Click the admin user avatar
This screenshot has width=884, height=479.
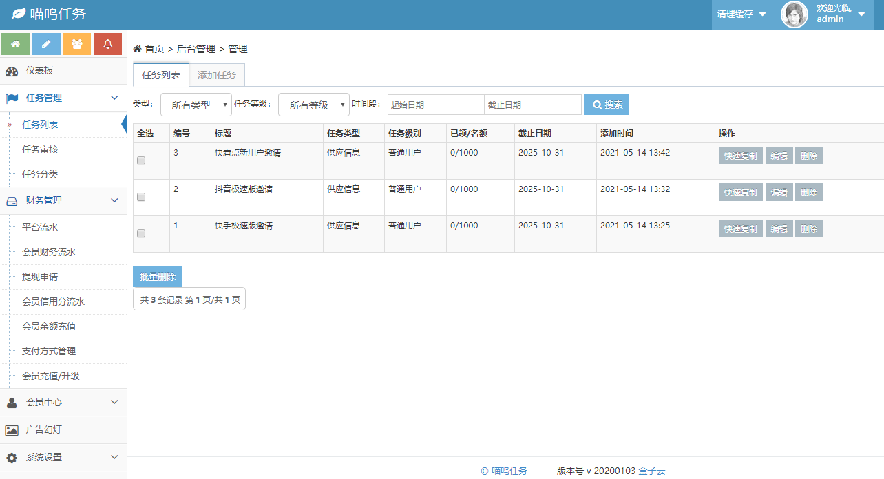[794, 14]
